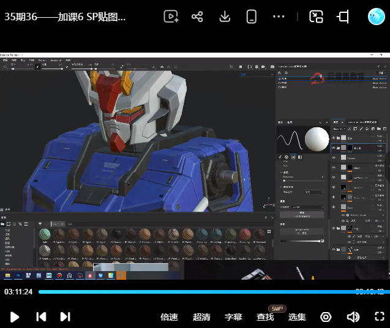Click the camera icon in Painter top toolbar

272,67
